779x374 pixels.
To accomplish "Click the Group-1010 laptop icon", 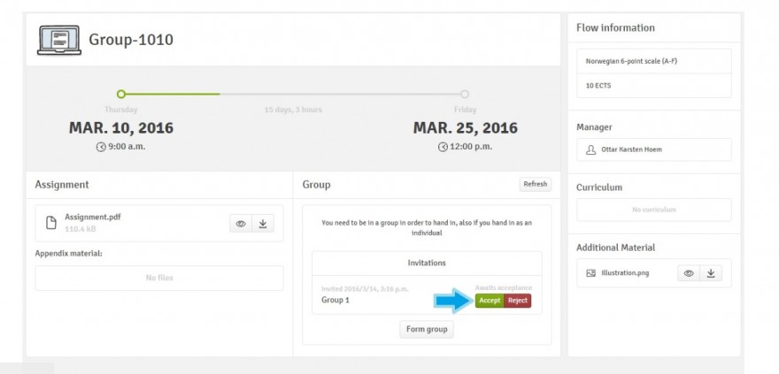I will [x=58, y=41].
